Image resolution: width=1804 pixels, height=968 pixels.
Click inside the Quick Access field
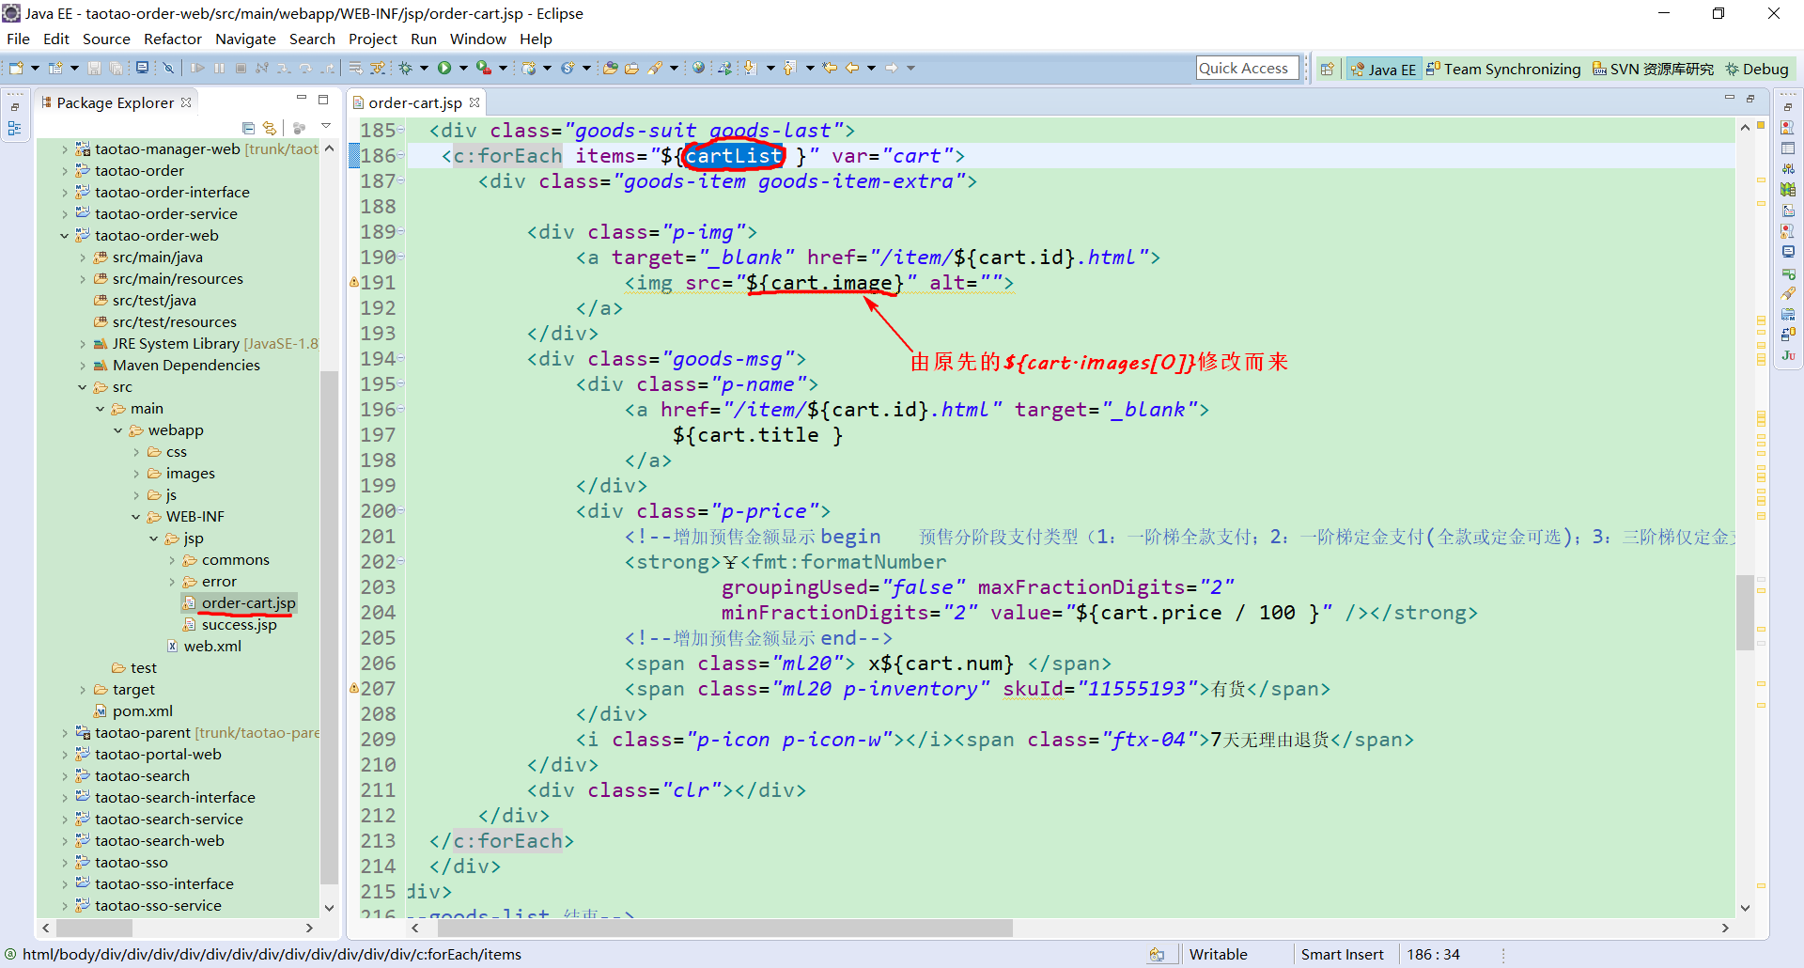(1247, 68)
